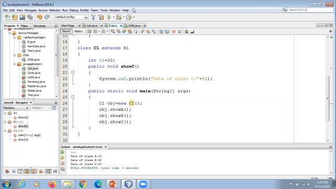Click the History view button

78,31
